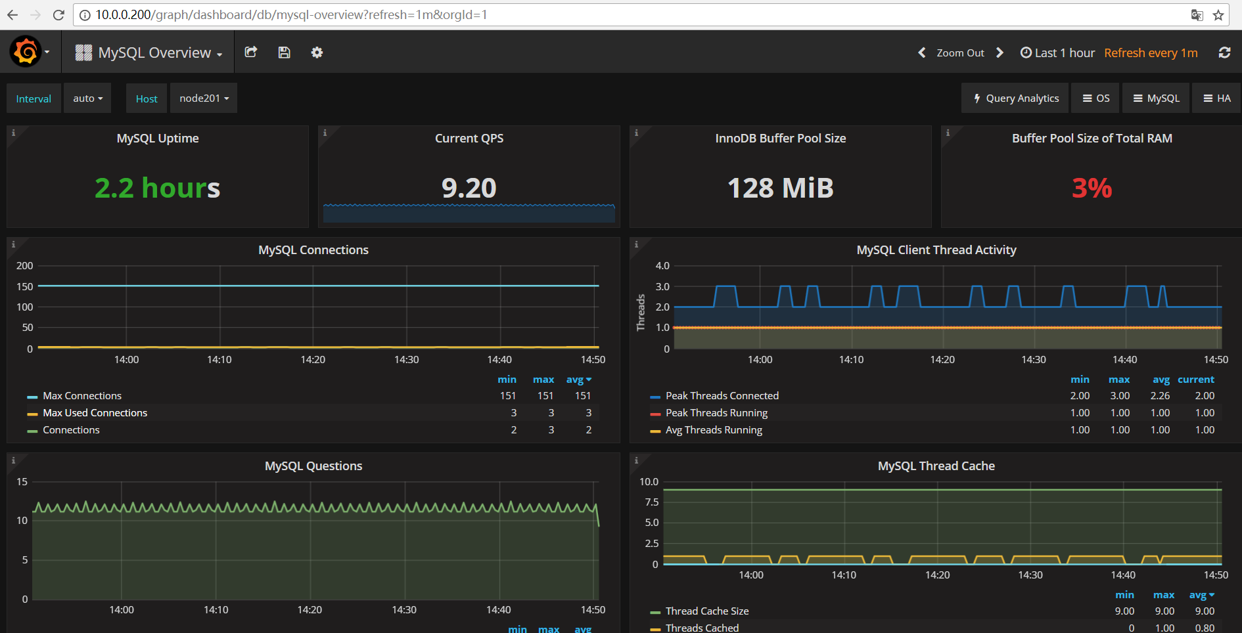Click the info icon on MySQL Uptime panel
The image size is (1242, 633).
pyautogui.click(x=14, y=132)
